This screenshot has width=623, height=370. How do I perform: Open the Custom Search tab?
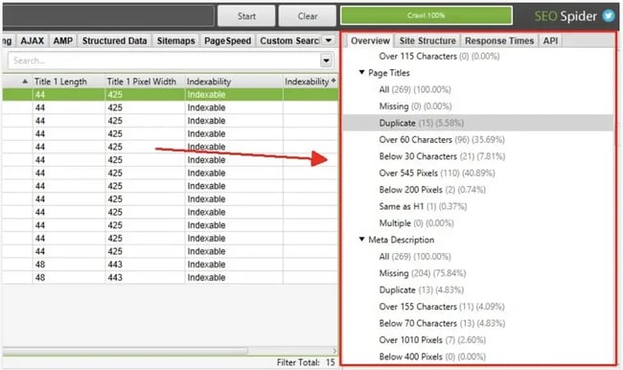(x=289, y=41)
